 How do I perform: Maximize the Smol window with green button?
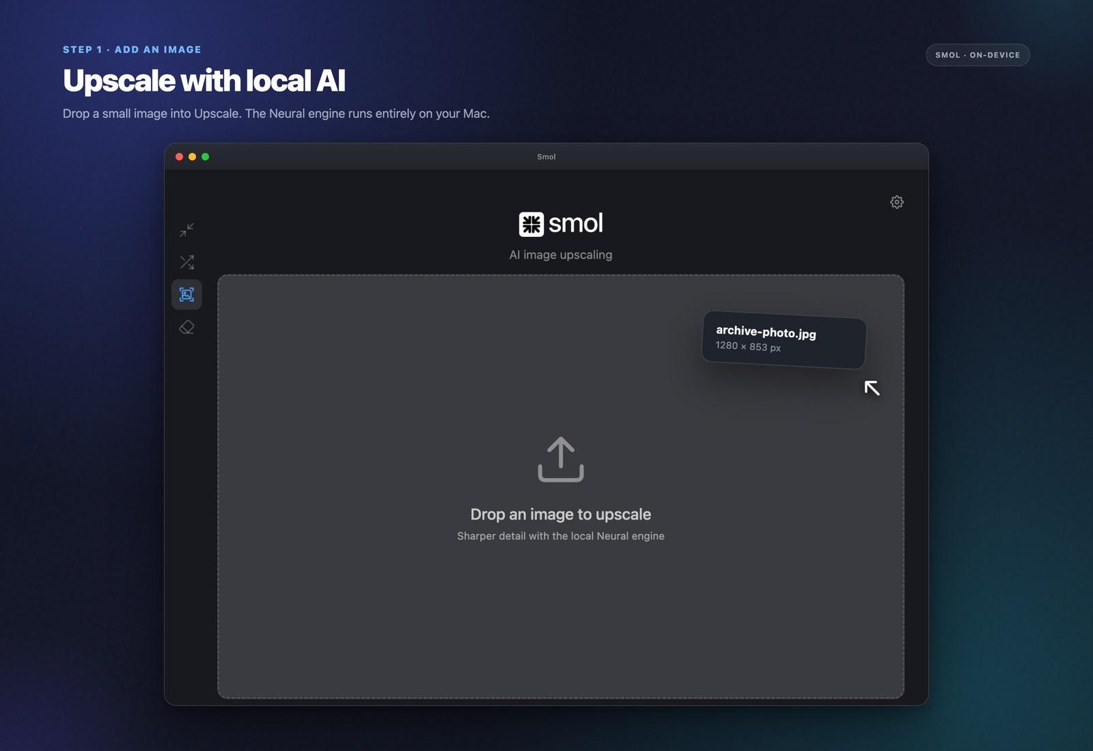205,157
